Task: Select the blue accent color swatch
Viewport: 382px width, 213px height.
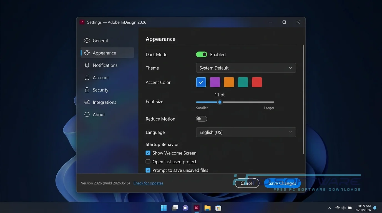Action: pos(201,82)
